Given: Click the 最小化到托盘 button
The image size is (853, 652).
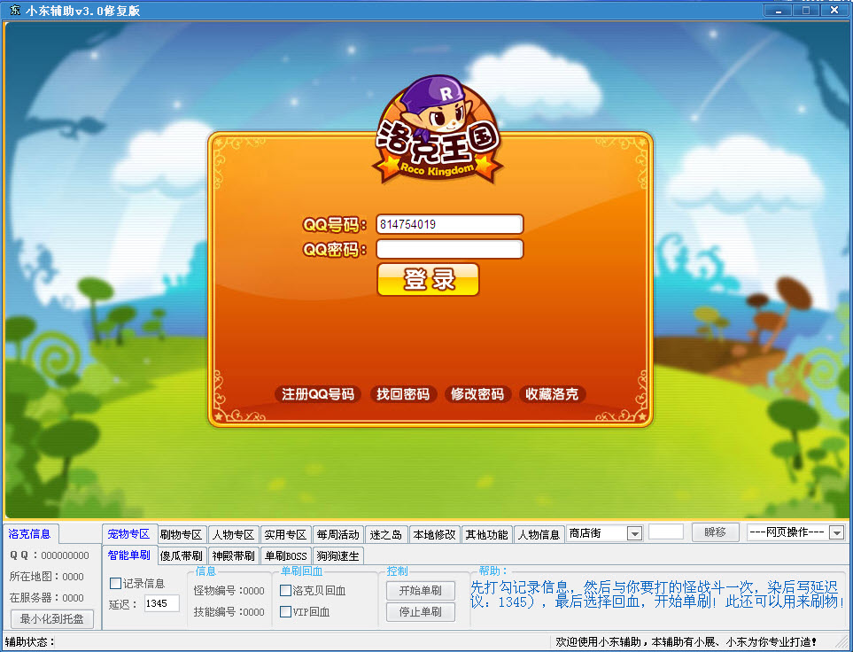Looking at the screenshot, I should 52,619.
